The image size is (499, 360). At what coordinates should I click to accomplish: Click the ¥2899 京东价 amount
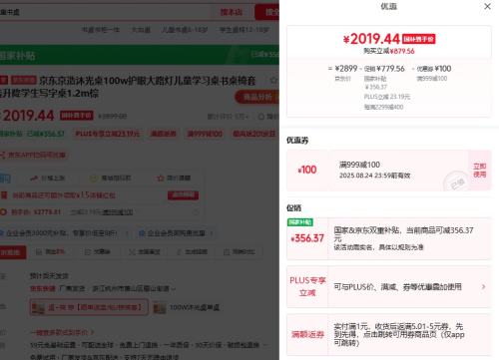point(346,69)
